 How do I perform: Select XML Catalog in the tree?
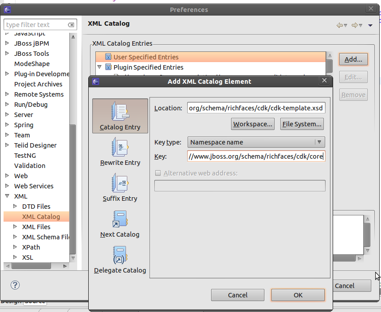41,217
